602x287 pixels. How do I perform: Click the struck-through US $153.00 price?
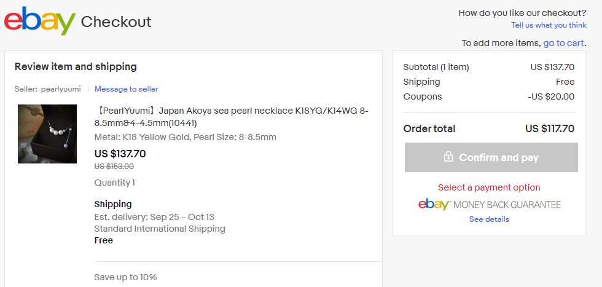point(114,167)
